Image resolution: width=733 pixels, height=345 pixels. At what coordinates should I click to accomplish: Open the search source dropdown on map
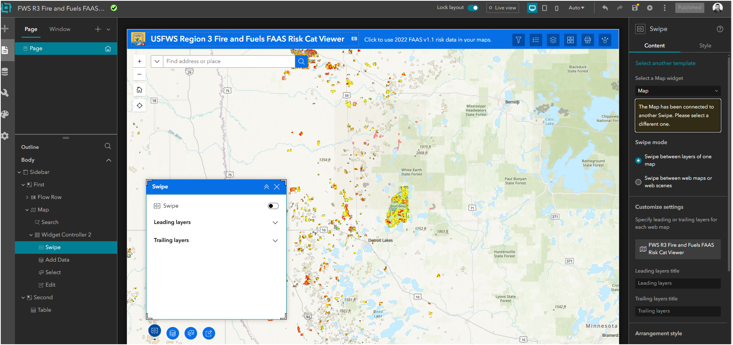coord(157,61)
